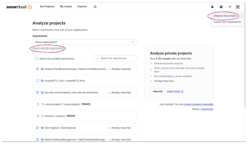Choose Create new organization from the menu

(227, 22)
